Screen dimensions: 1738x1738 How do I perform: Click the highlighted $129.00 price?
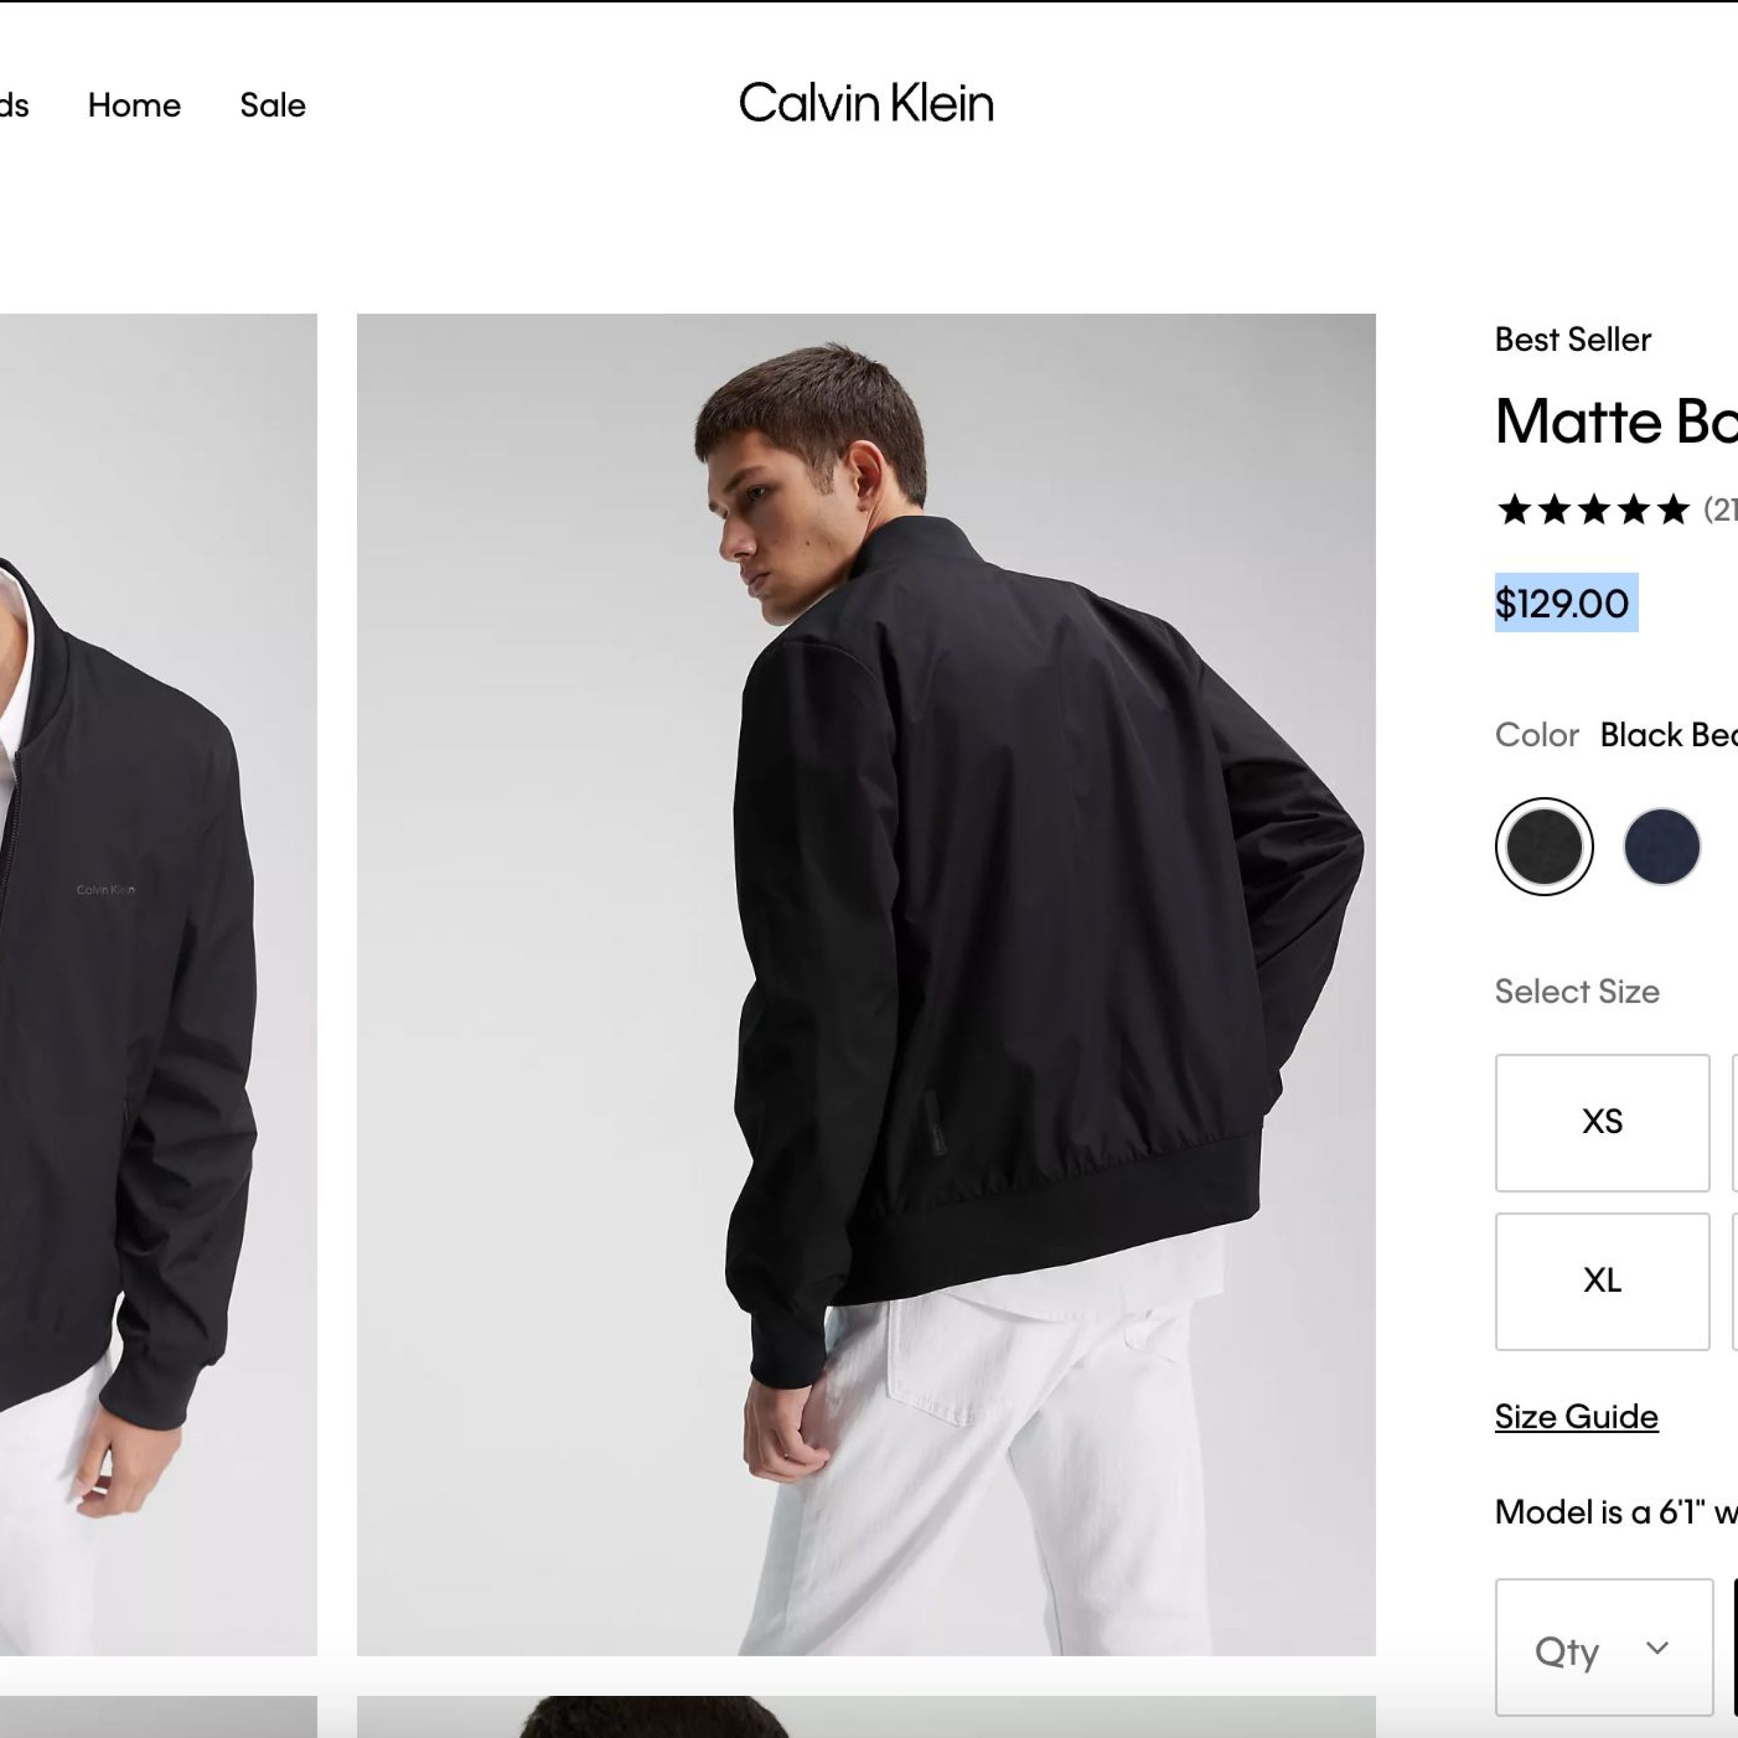(1561, 604)
